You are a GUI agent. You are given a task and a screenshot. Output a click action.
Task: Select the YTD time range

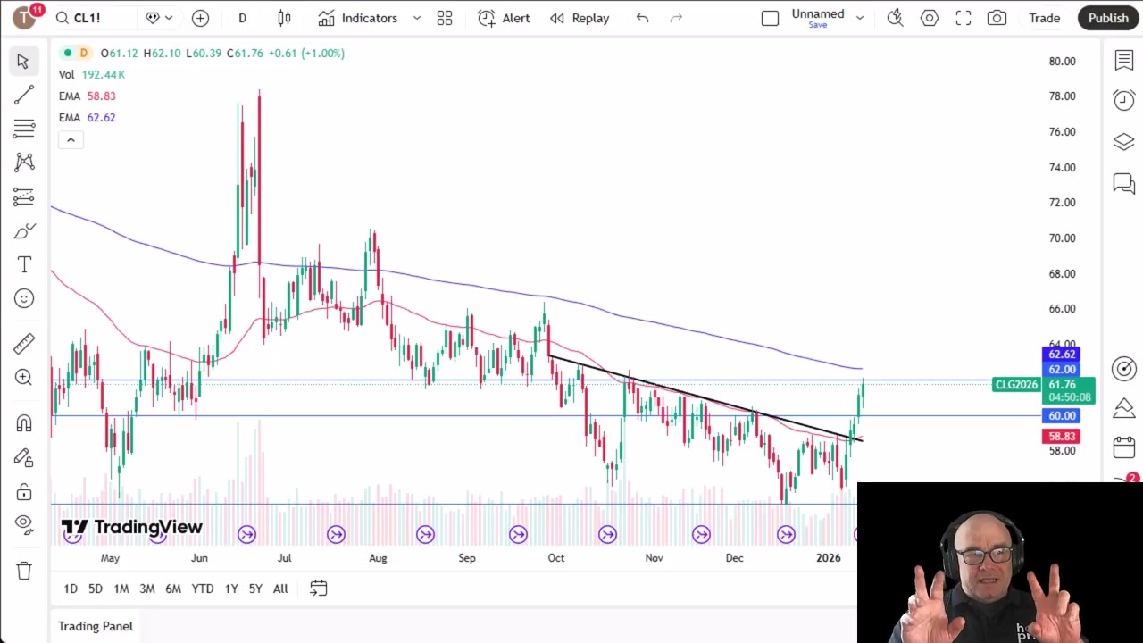pyautogui.click(x=203, y=589)
